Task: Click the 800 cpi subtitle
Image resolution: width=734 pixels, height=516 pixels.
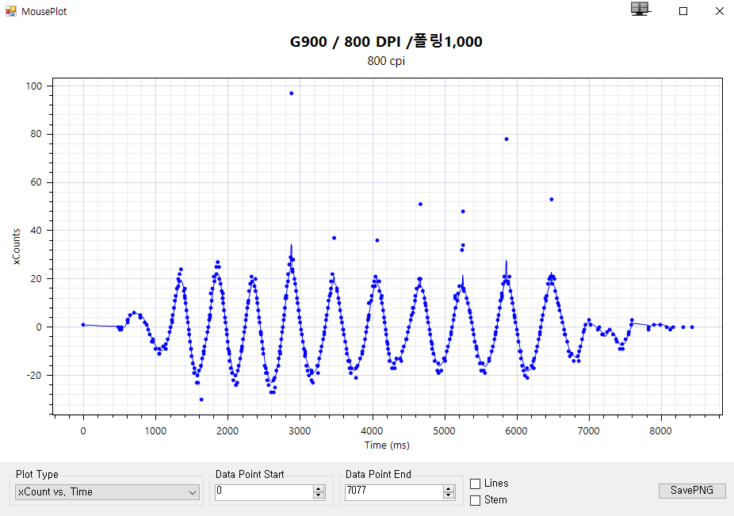Action: [x=386, y=61]
